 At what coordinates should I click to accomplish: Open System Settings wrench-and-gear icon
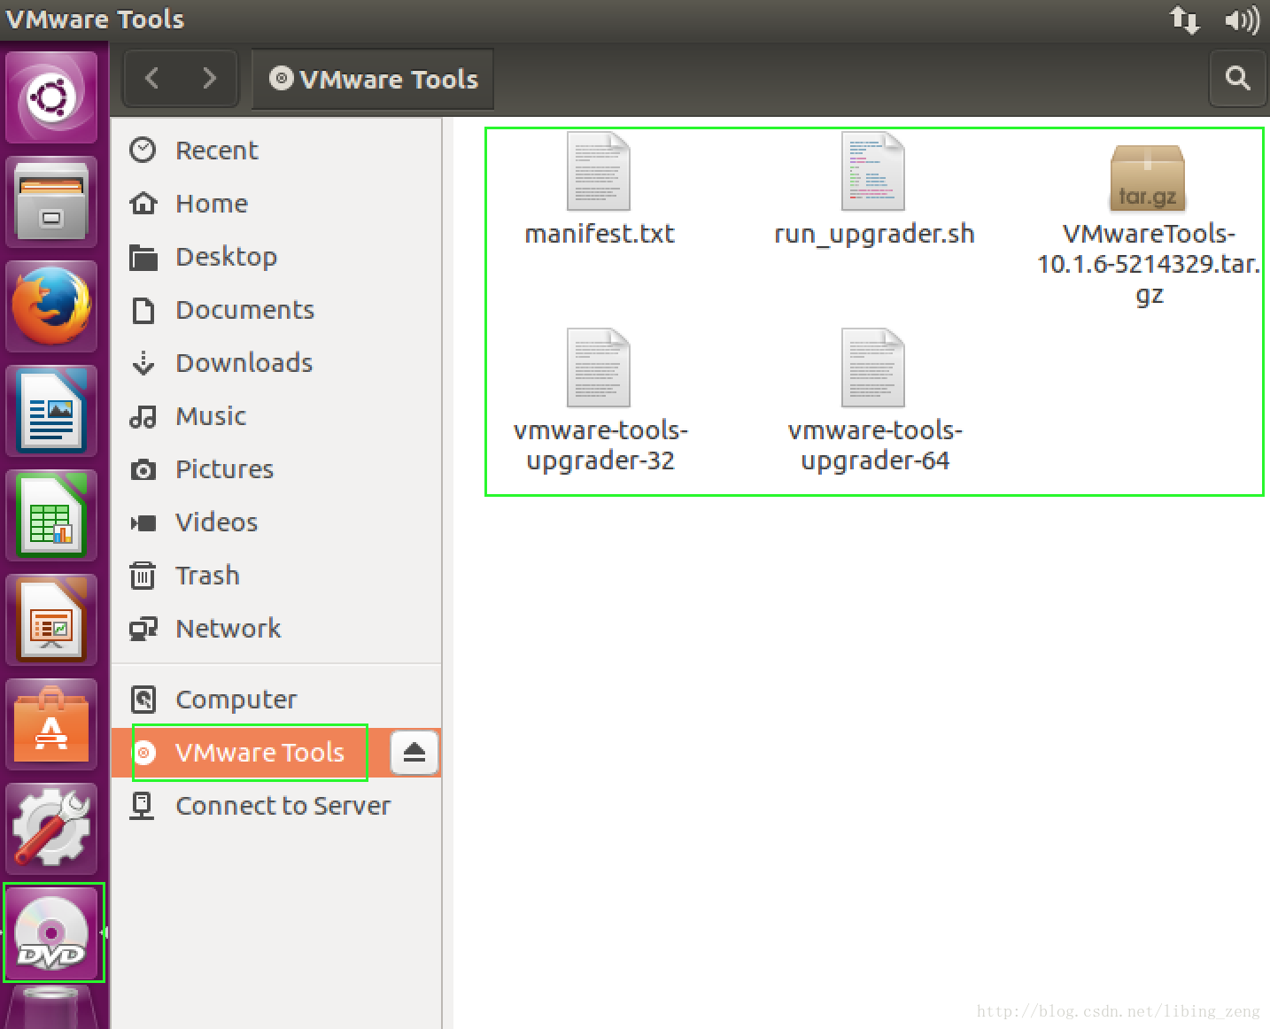51,829
